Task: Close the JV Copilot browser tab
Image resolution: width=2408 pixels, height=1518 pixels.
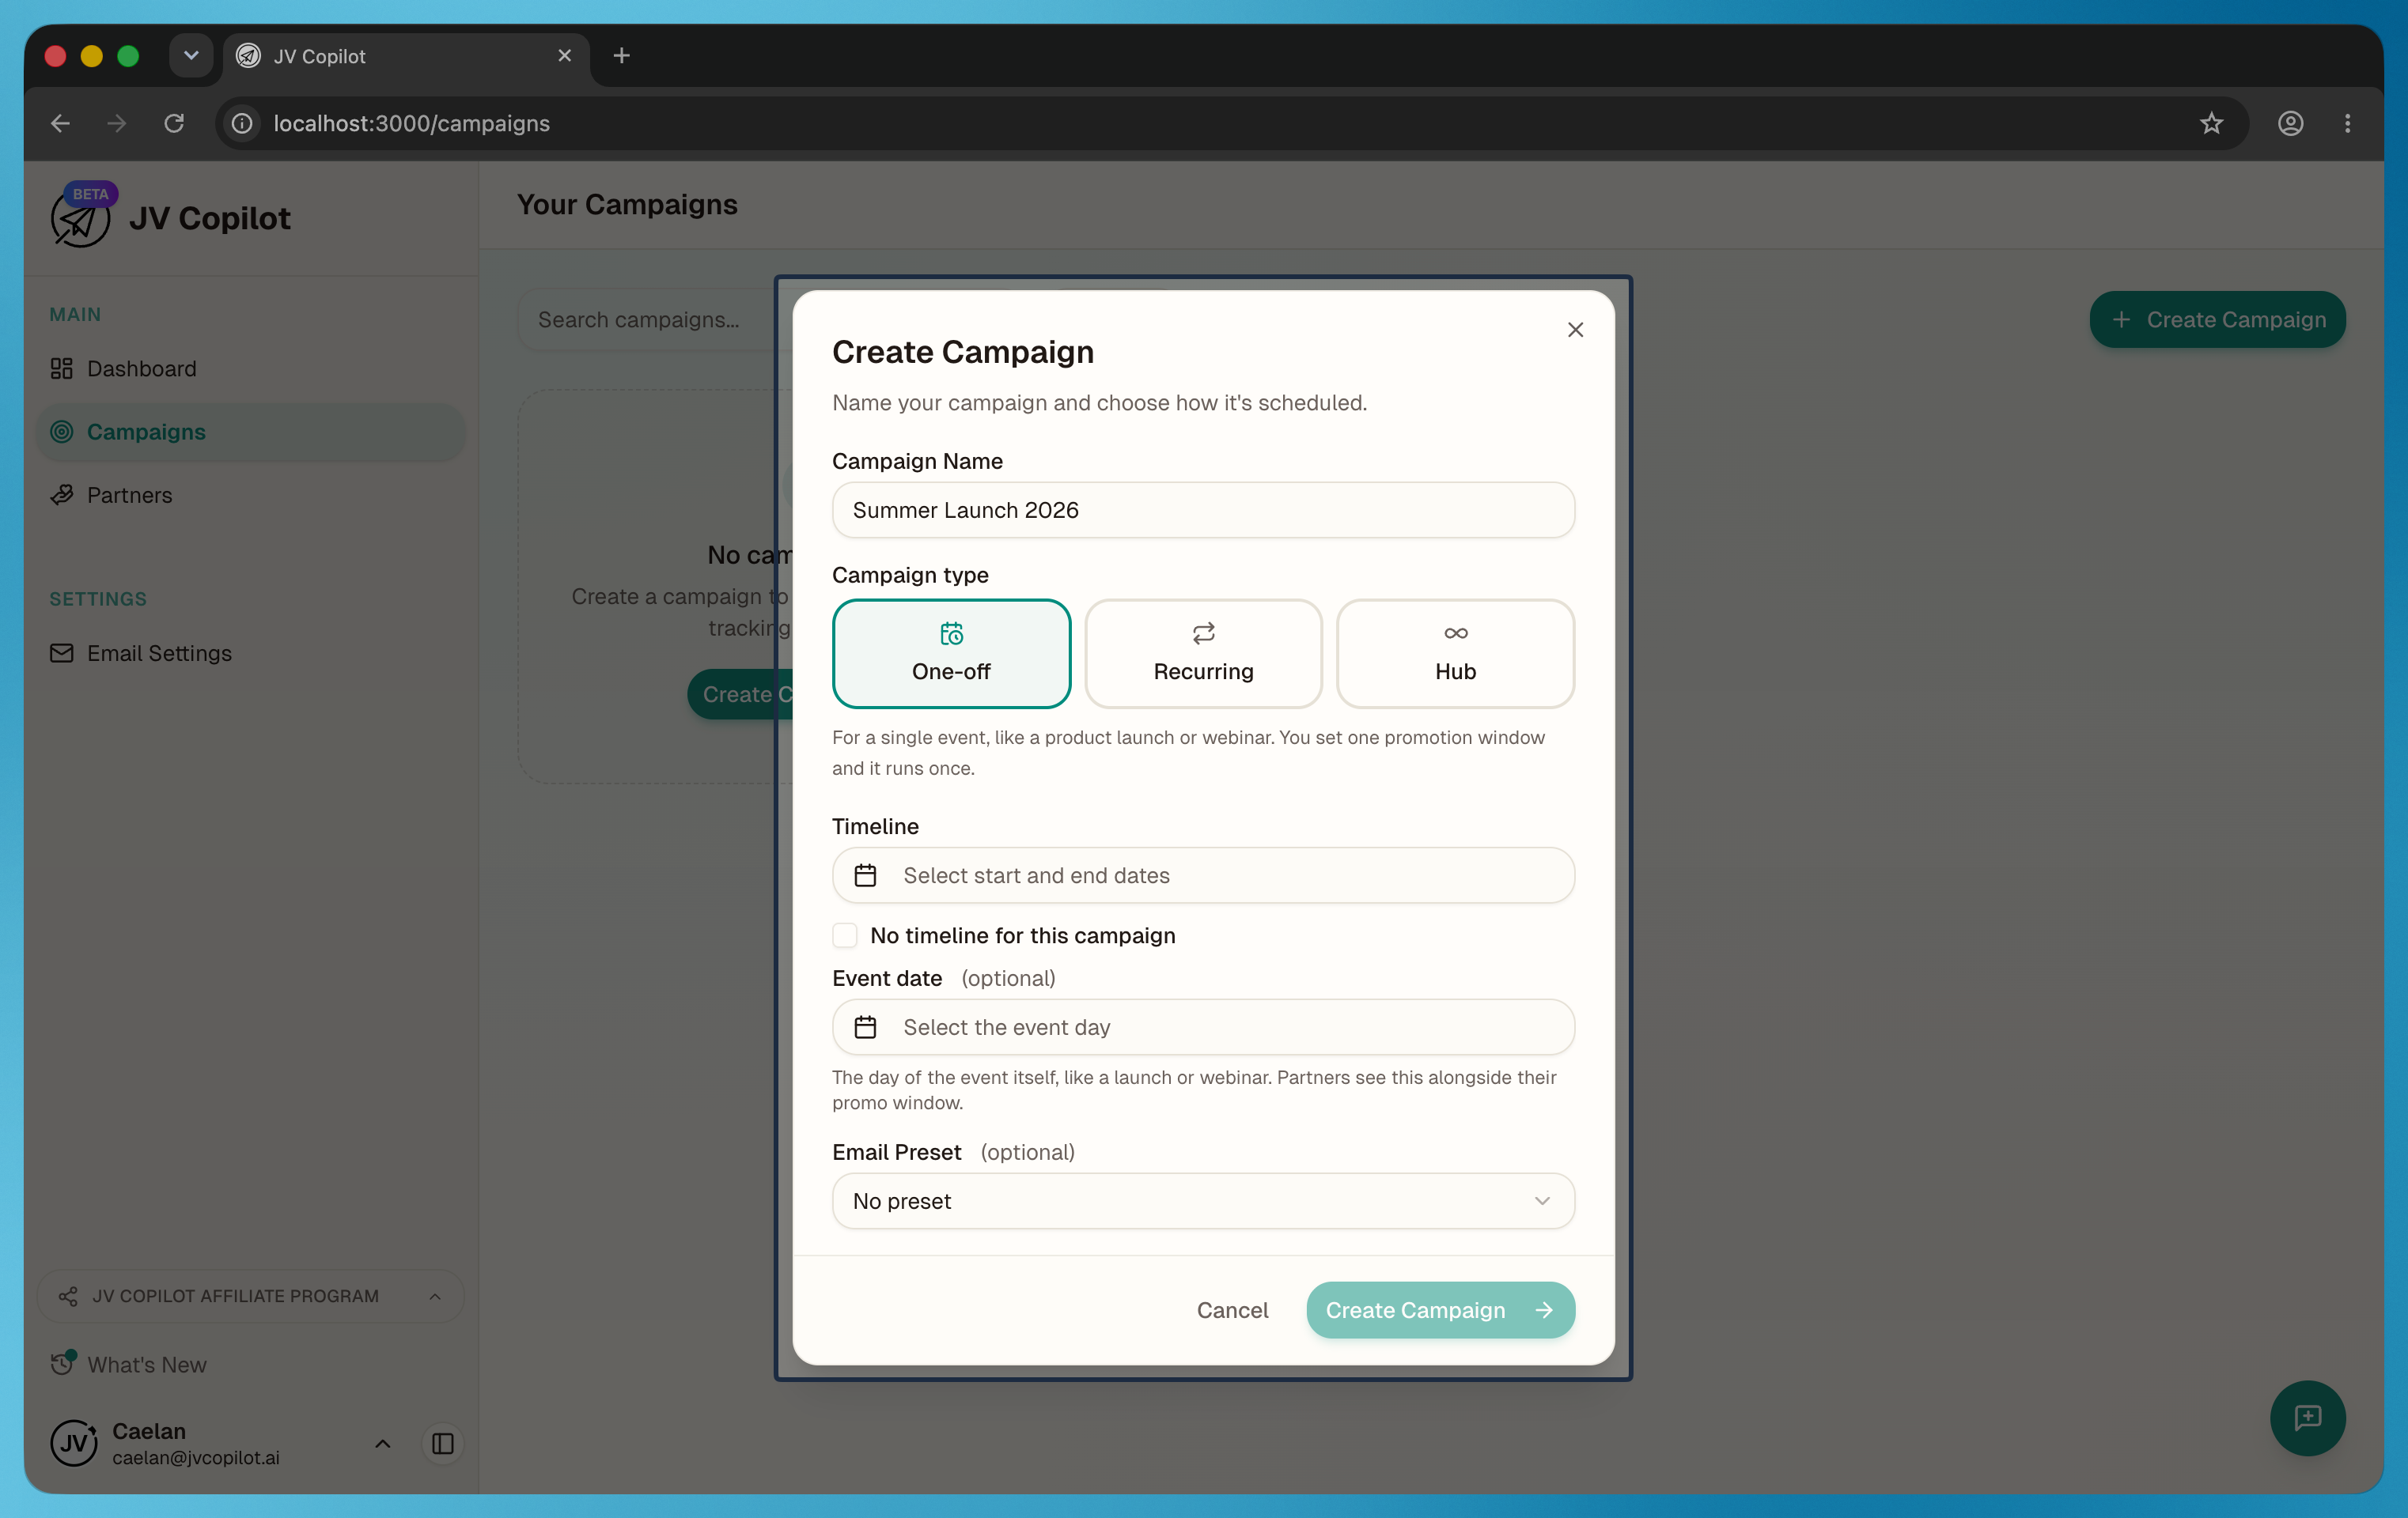Action: (564, 56)
